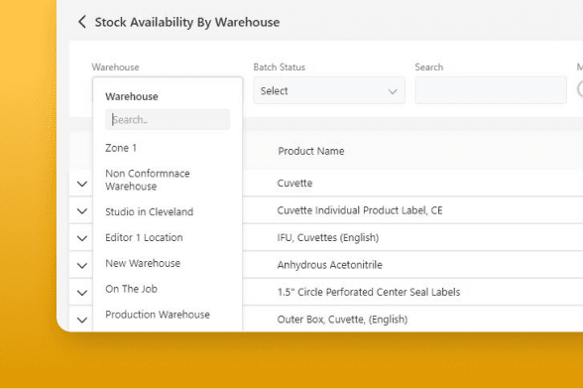Screen dimensions: 583x389
Task: Open the Batch Status Select dropdown
Action: click(329, 90)
